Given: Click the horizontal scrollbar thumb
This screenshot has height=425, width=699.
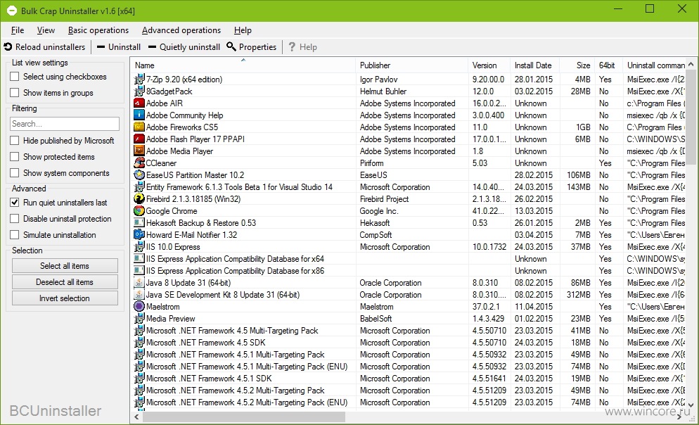Looking at the screenshot, I should point(244,417).
